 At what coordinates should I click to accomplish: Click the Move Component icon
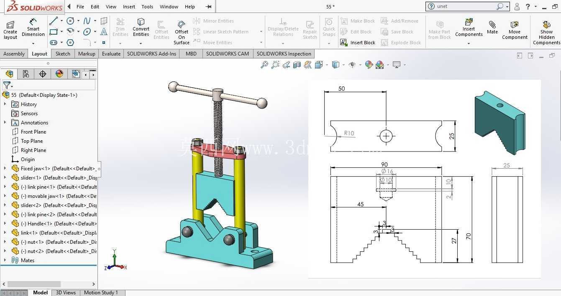tap(515, 30)
